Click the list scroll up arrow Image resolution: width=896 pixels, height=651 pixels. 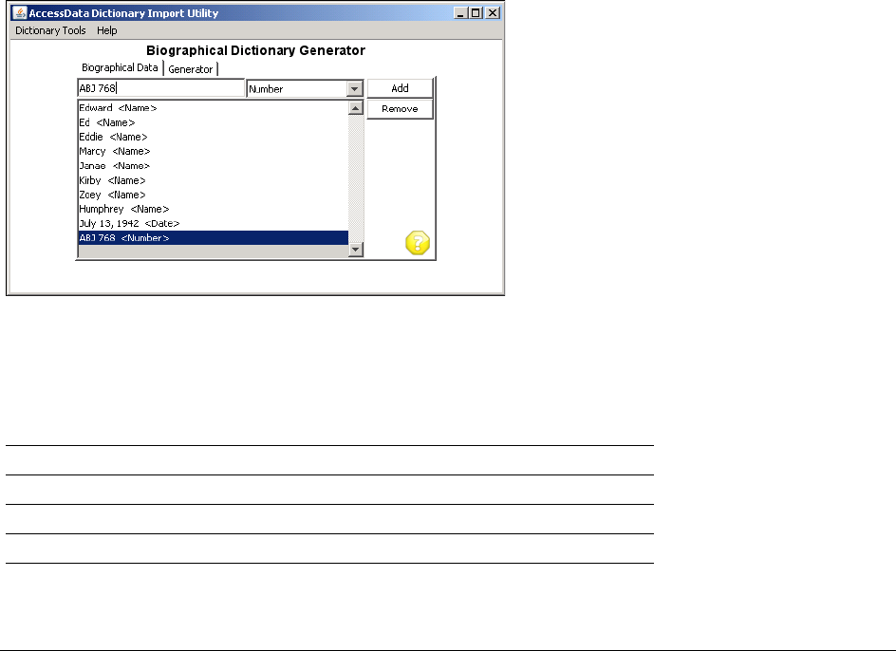click(x=356, y=108)
